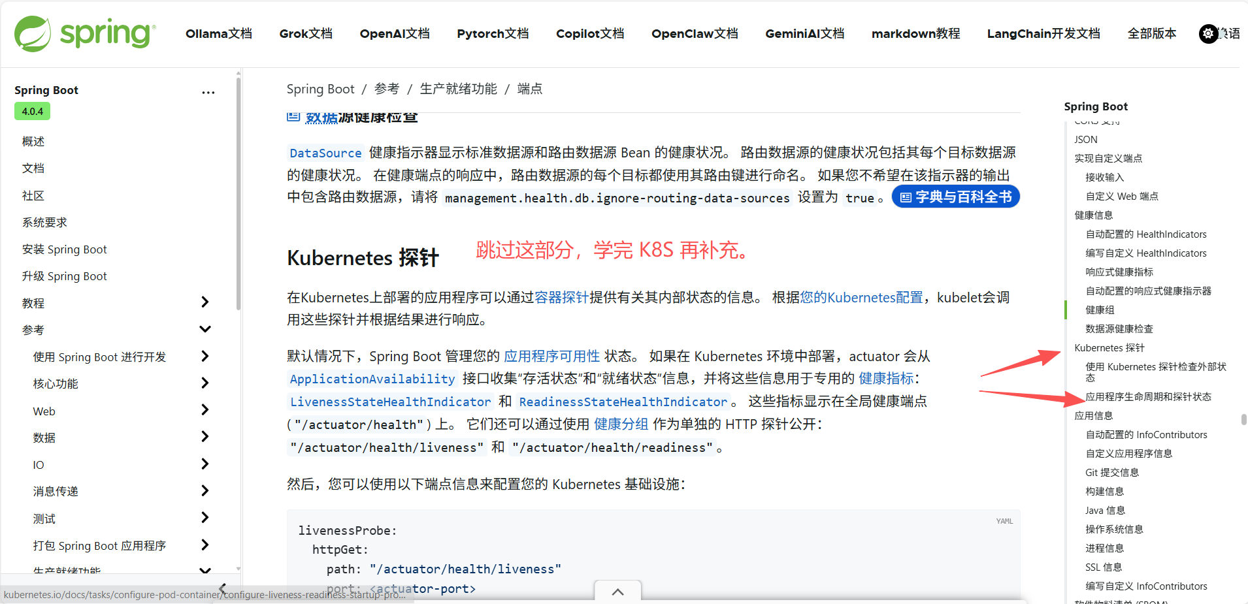Jump to Kubernetes 探针 in the outline

(1109, 348)
